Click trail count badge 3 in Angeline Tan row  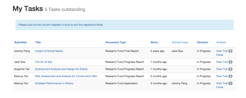(x=230, y=69)
